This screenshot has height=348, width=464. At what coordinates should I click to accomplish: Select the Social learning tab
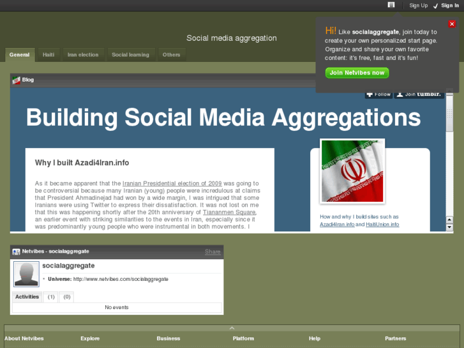[130, 55]
